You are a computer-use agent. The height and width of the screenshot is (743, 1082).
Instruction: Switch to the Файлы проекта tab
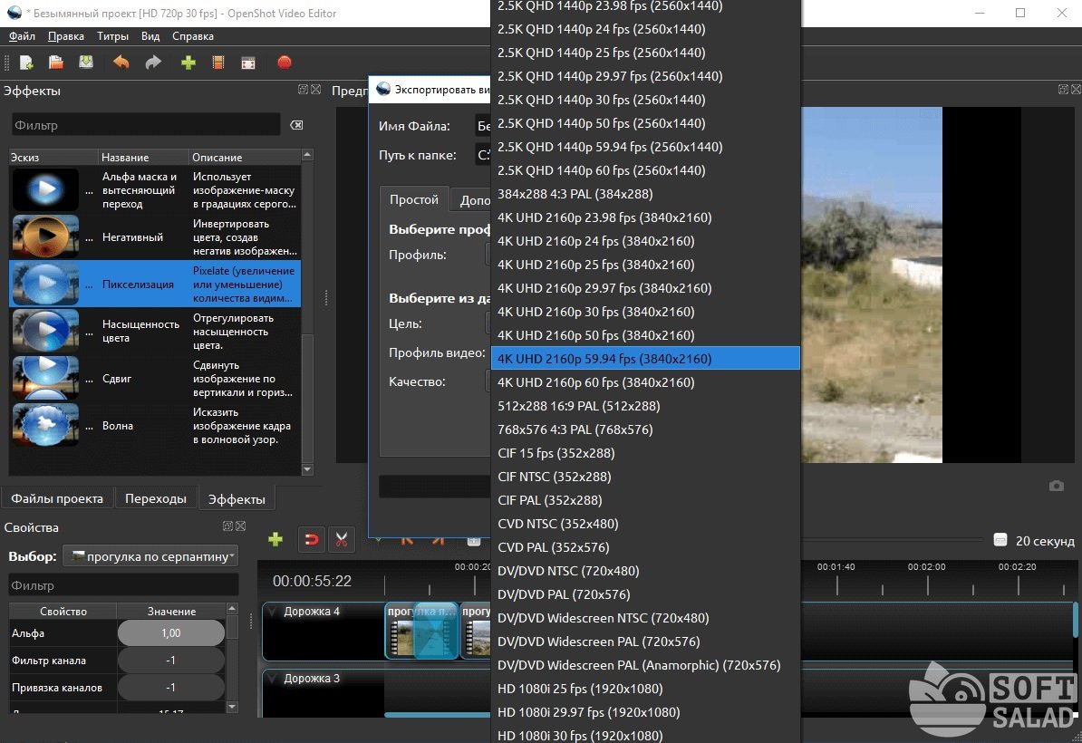coord(56,498)
